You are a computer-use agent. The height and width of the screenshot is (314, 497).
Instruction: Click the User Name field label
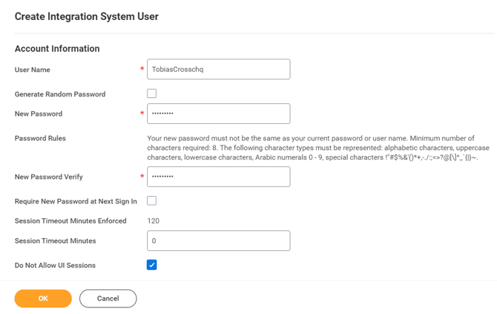32,70
